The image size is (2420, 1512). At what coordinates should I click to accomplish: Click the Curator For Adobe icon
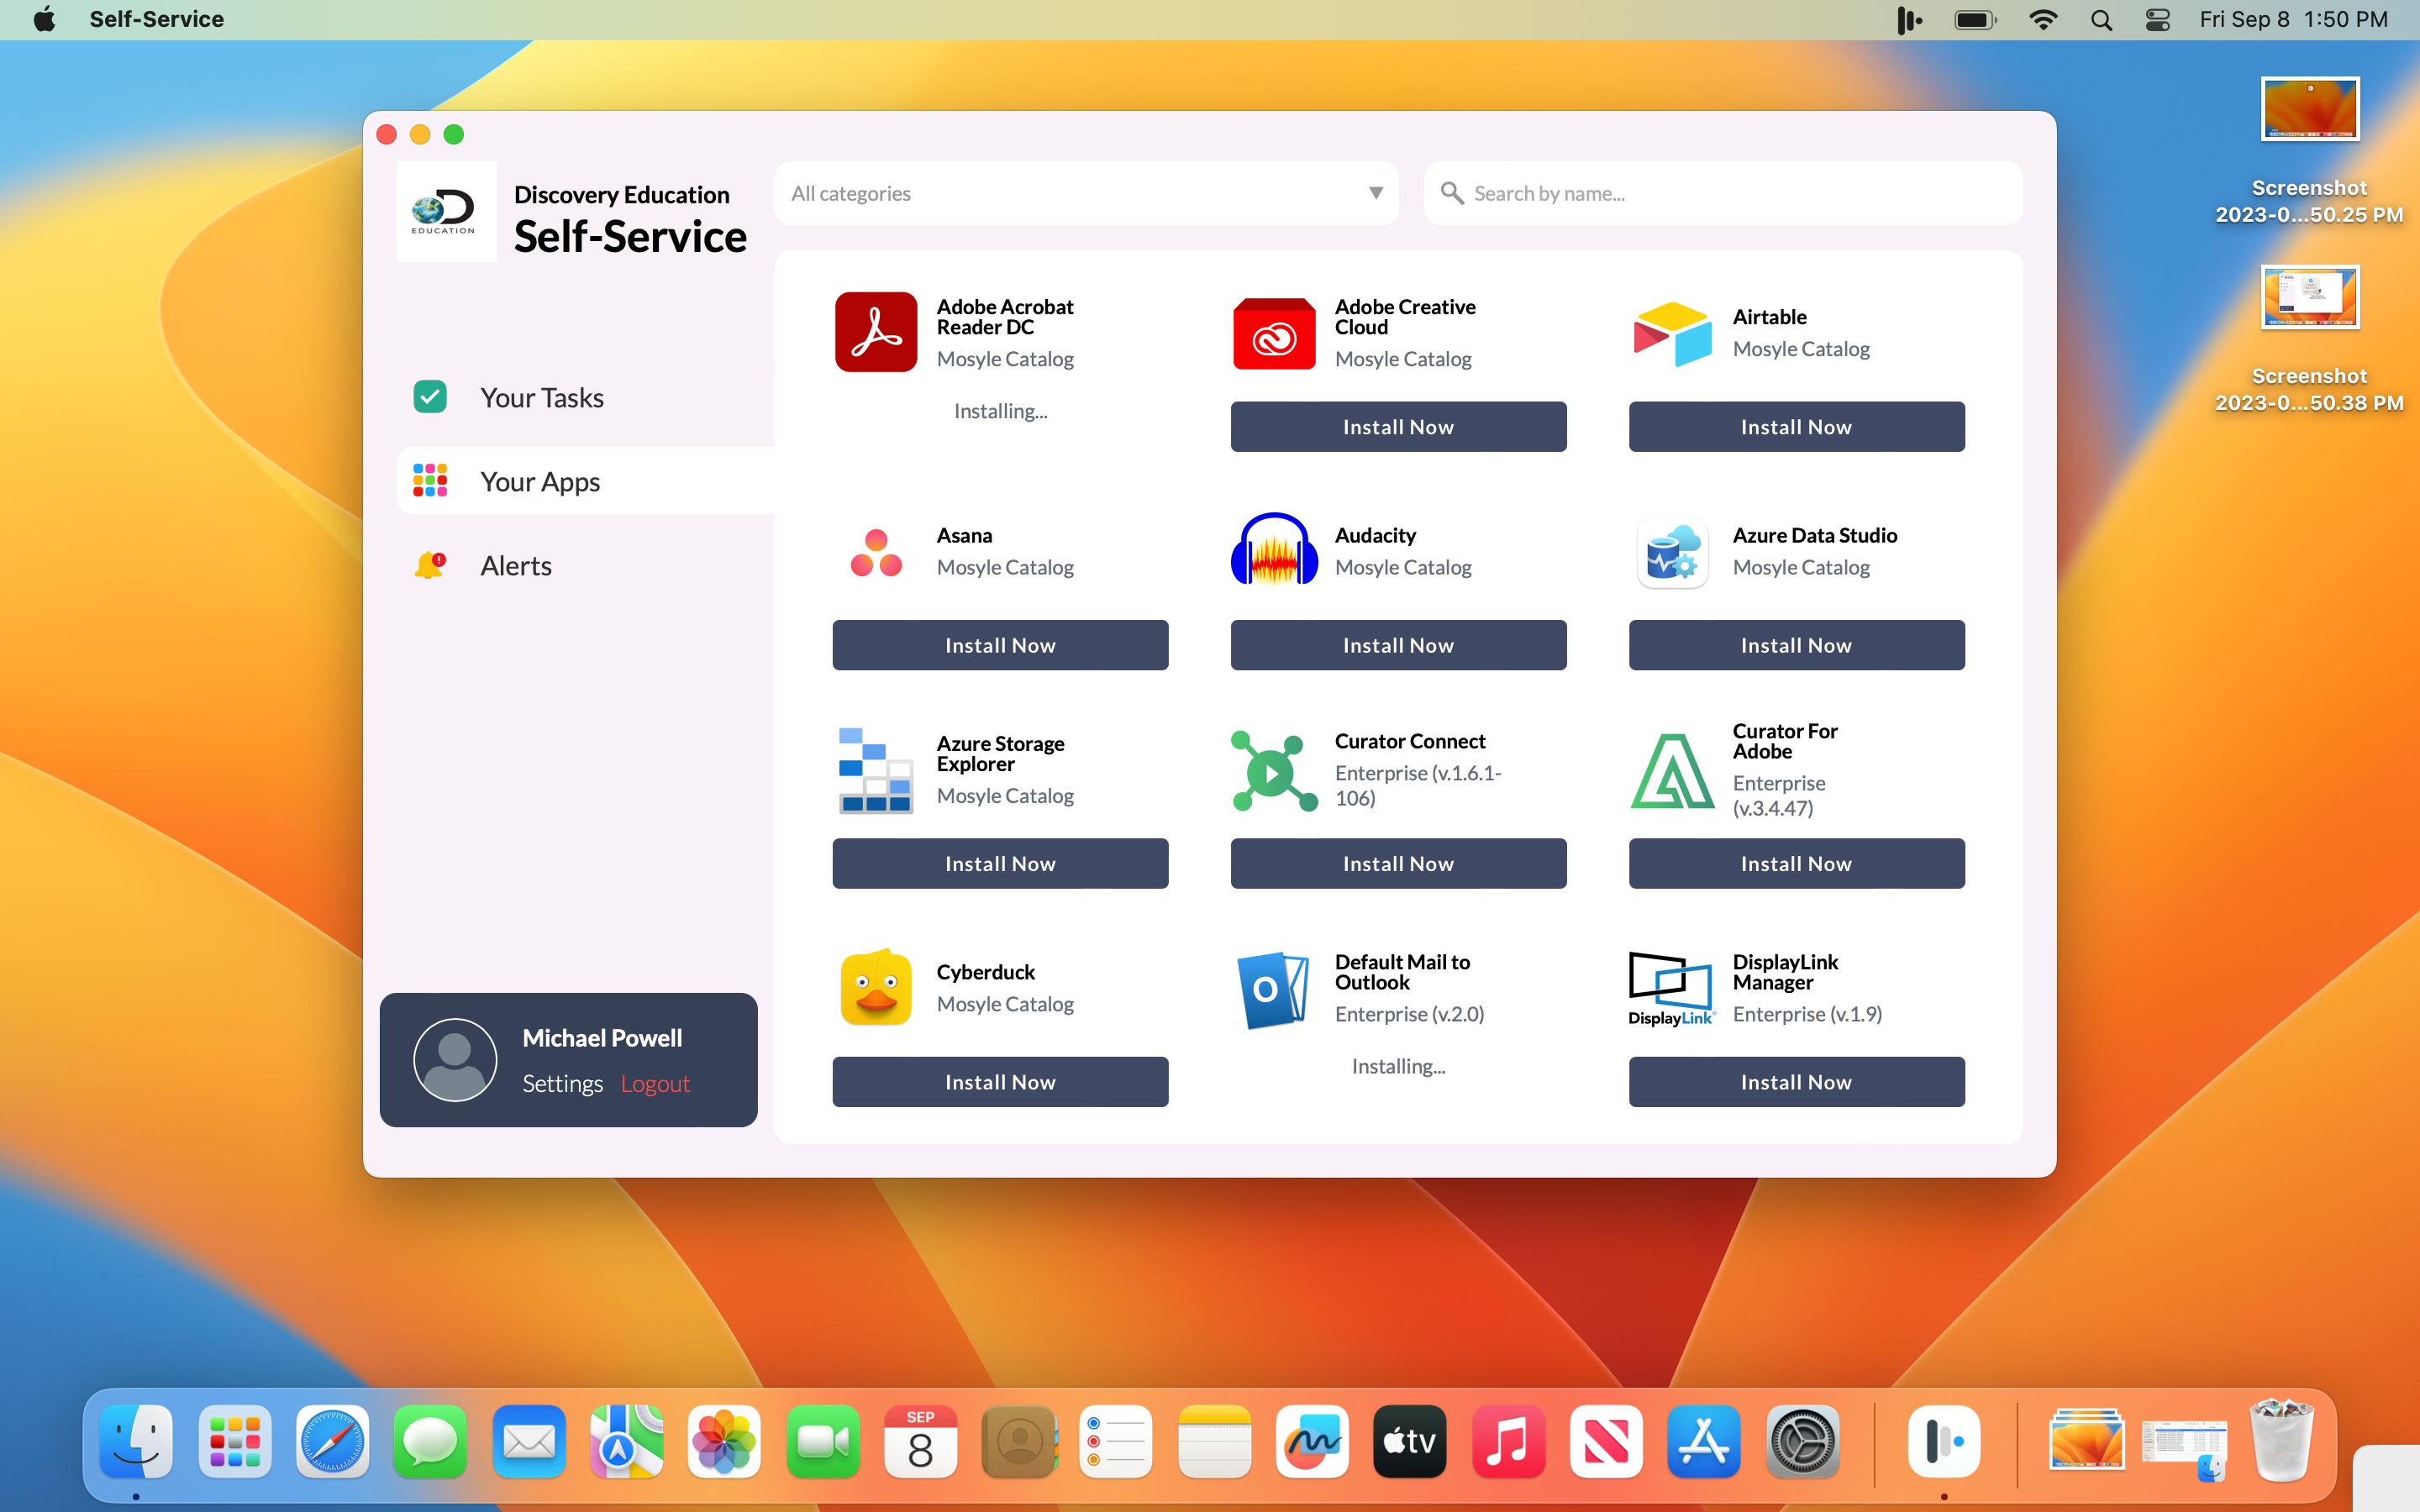click(x=1672, y=771)
